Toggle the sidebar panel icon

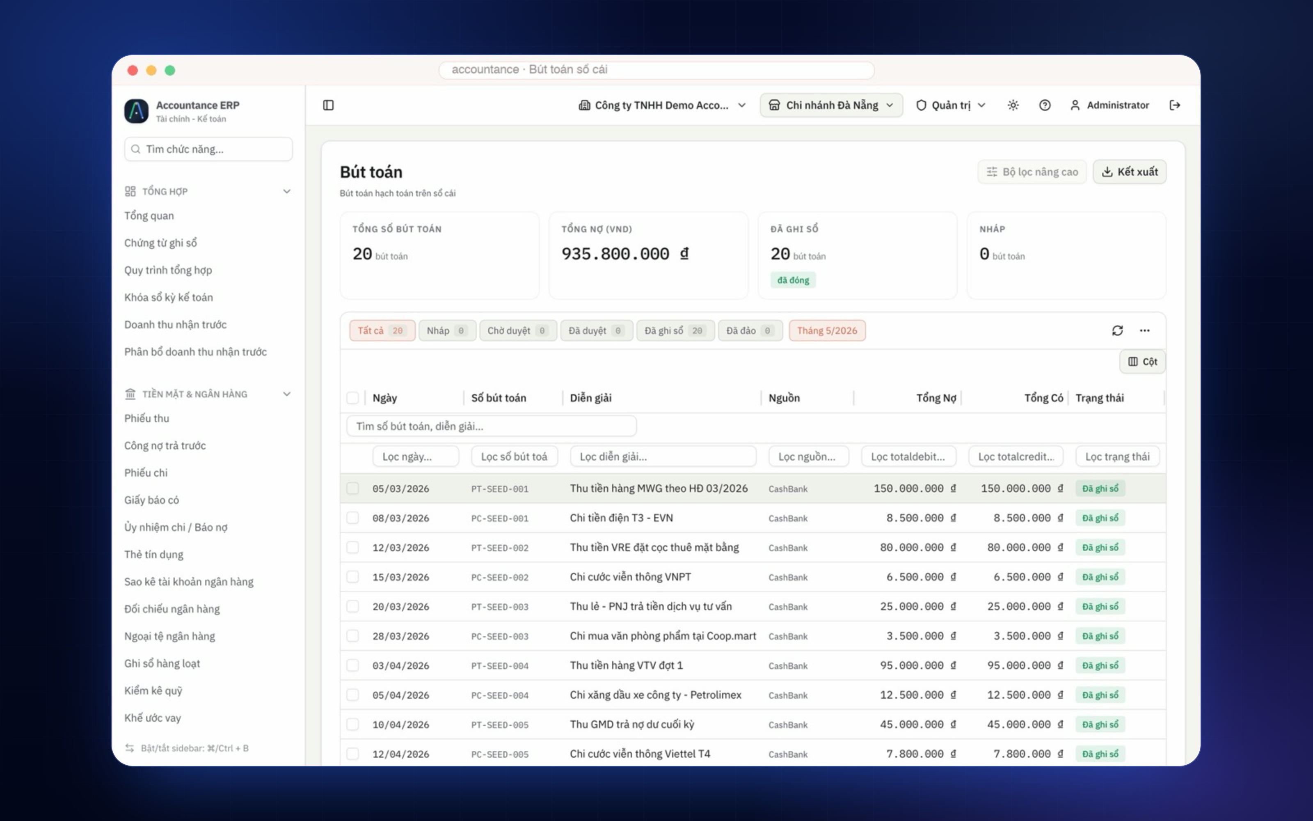click(x=328, y=105)
